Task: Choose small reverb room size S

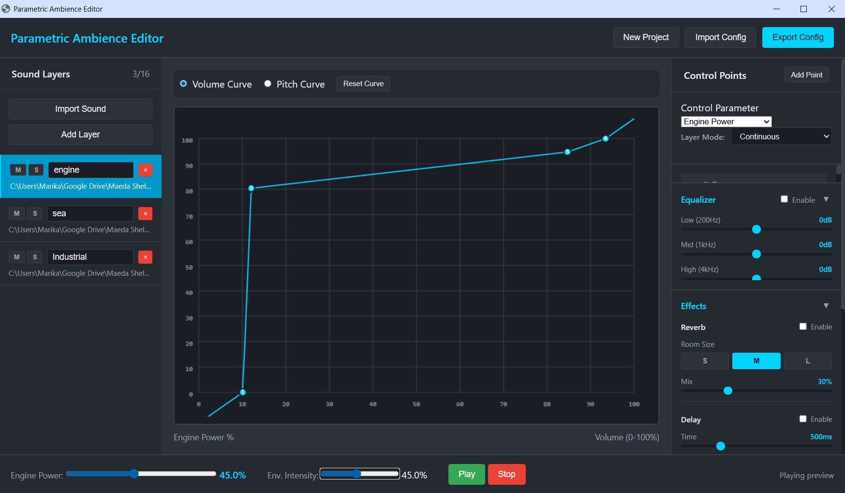Action: pos(705,361)
